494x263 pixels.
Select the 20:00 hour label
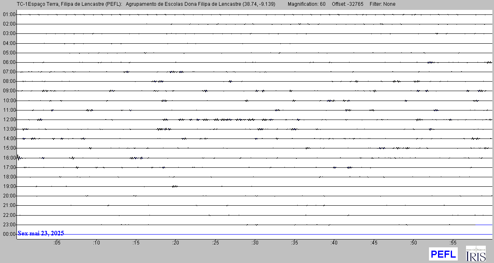[9, 196]
